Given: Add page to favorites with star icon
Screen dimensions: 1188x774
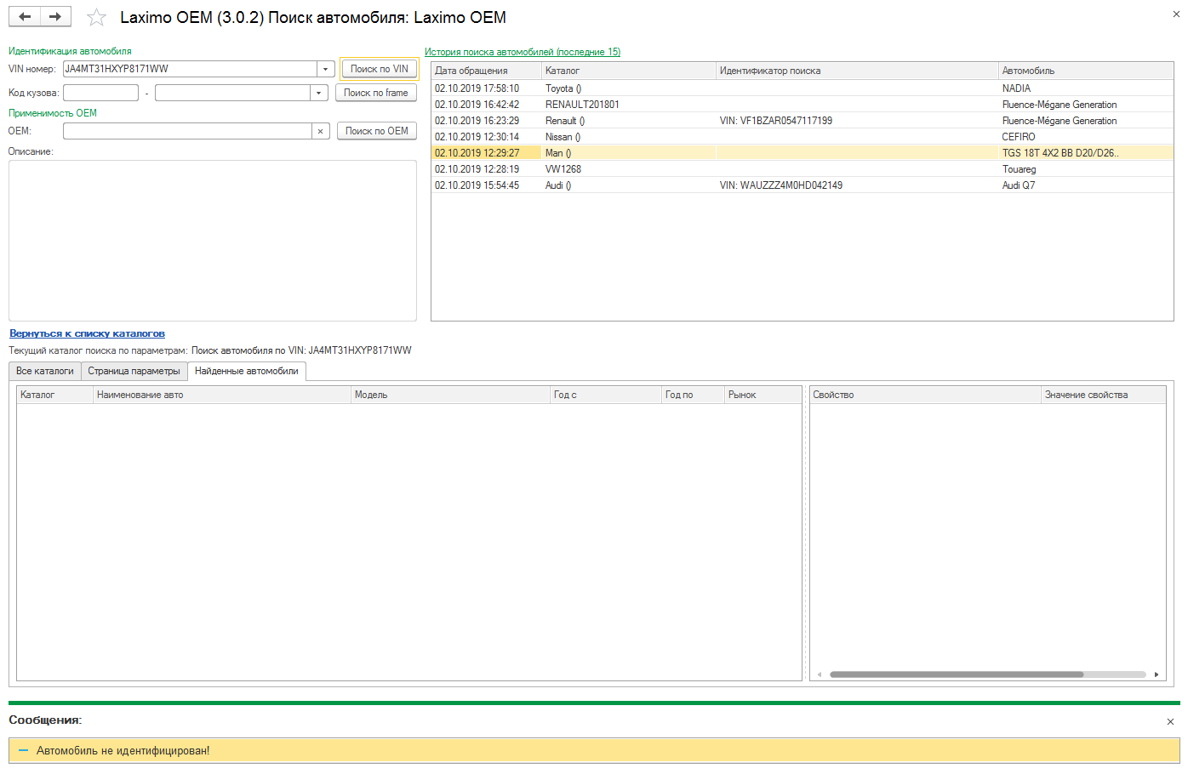Looking at the screenshot, I should click(97, 18).
